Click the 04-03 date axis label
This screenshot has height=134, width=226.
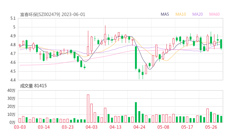click(92, 127)
